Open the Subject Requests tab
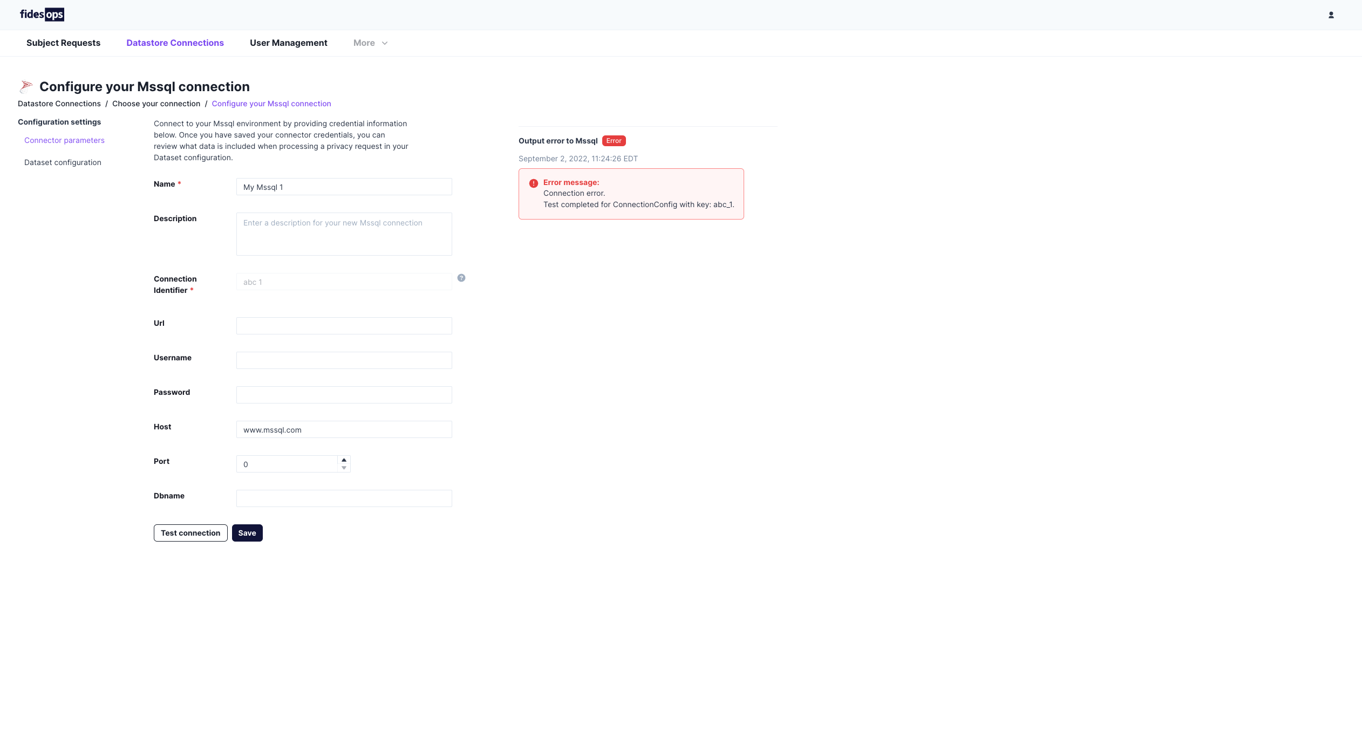This screenshot has height=732, width=1362. click(x=63, y=43)
